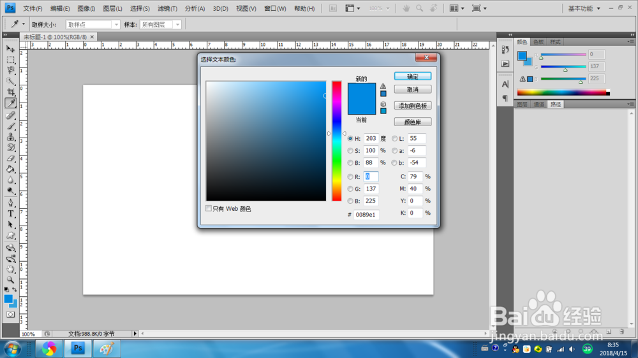Screen dimensions: 638x358
Task: Click the hex color # input field
Action: (x=366, y=215)
